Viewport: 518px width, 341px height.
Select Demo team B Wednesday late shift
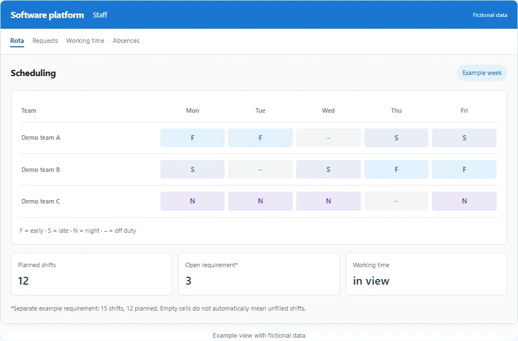tap(328, 169)
